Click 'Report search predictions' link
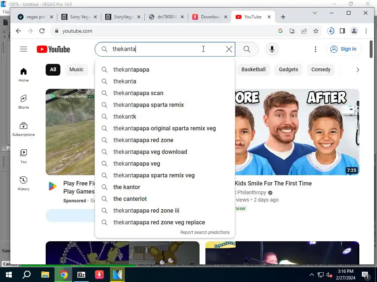The image size is (377, 282). coord(205,232)
